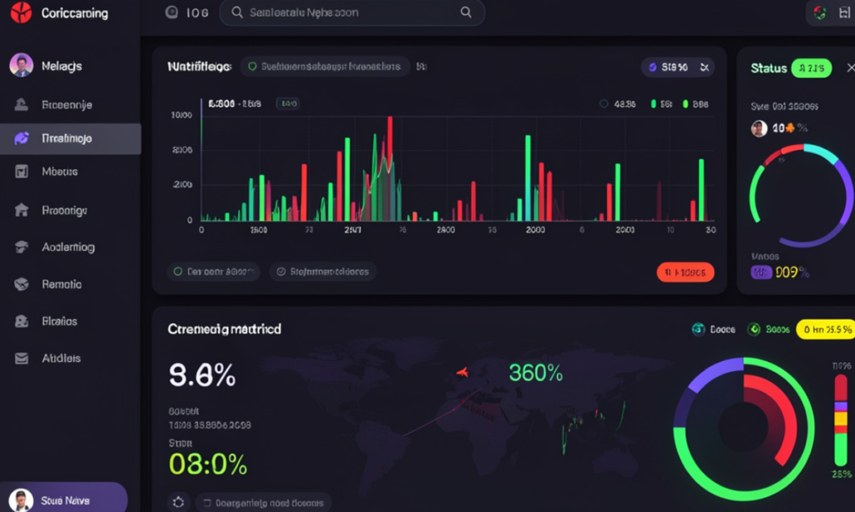The width and height of the screenshot is (855, 512).
Task: Open the Melaqjs profile avatar
Action: click(x=21, y=65)
